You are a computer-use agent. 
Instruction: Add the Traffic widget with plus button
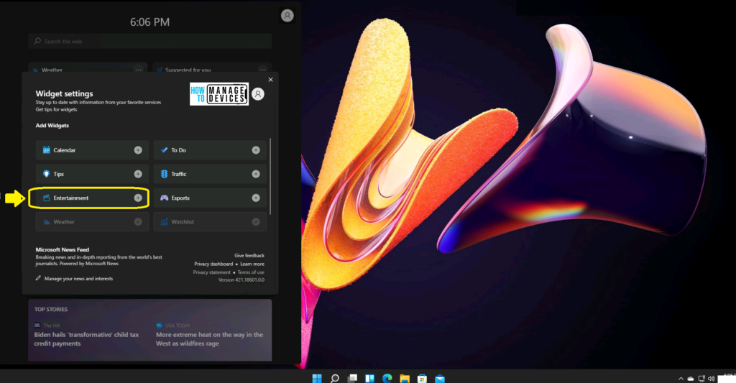[256, 174]
